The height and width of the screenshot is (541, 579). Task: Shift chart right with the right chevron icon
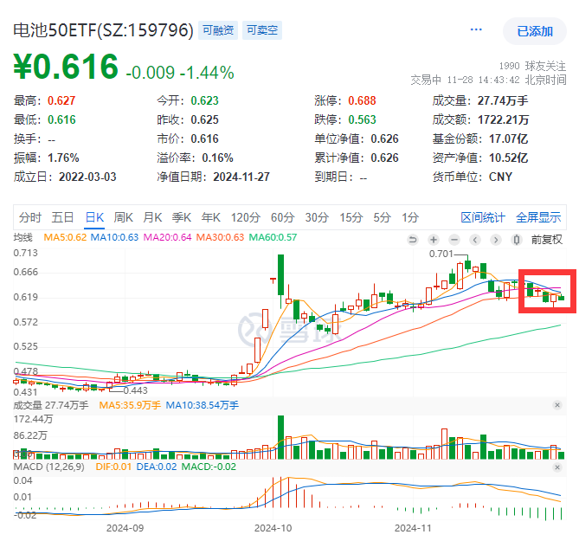coord(496,240)
